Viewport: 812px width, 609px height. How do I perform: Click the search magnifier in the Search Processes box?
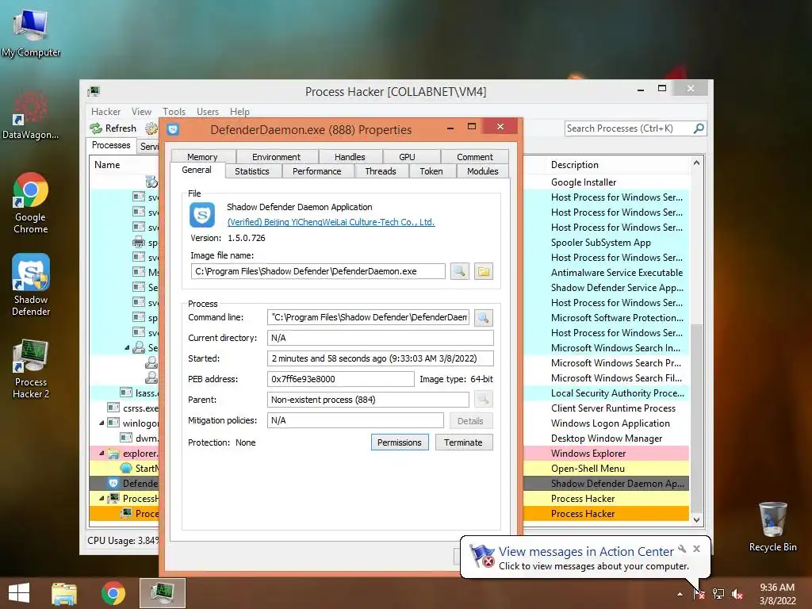pyautogui.click(x=698, y=128)
